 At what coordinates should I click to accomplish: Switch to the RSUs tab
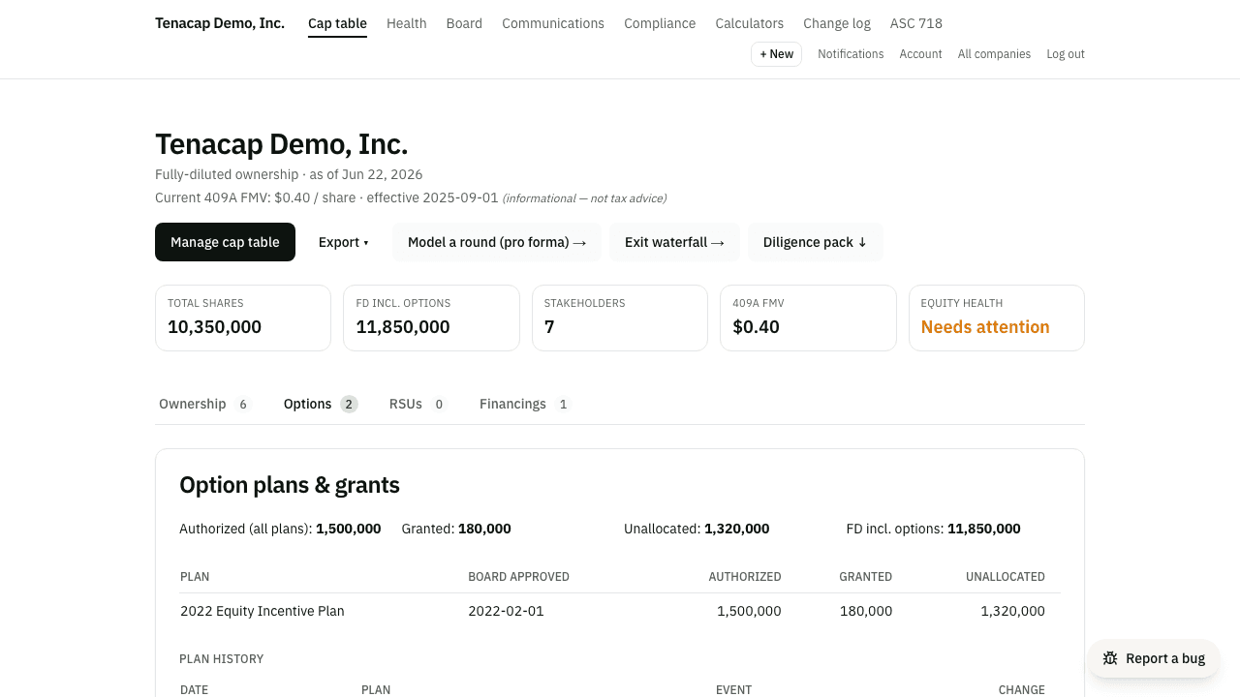[x=417, y=404]
